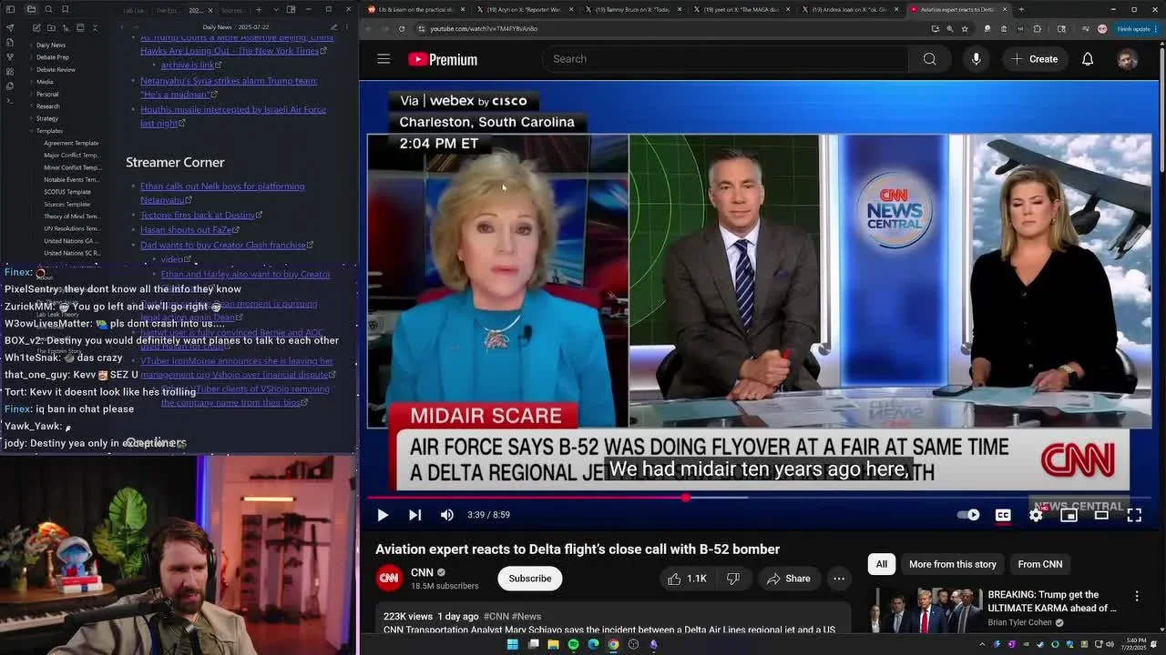The image size is (1166, 655).
Task: Go to the YouTube Premium home logo
Action: point(443,59)
